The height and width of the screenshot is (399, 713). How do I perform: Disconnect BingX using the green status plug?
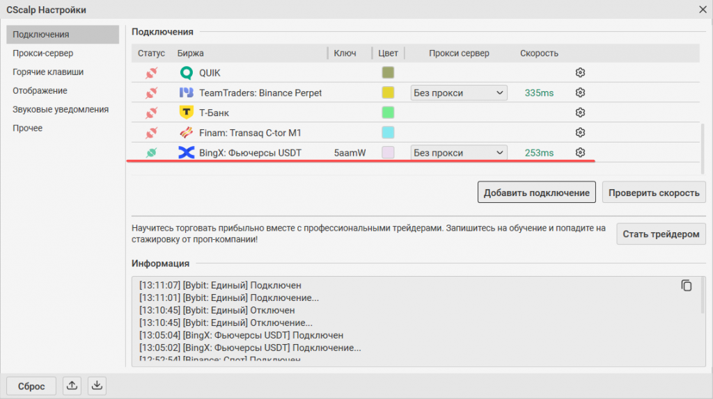click(x=151, y=153)
